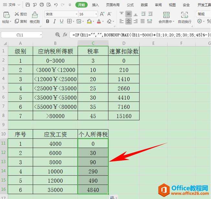
Task: Toggle justify alignment
Action: pos(143,21)
